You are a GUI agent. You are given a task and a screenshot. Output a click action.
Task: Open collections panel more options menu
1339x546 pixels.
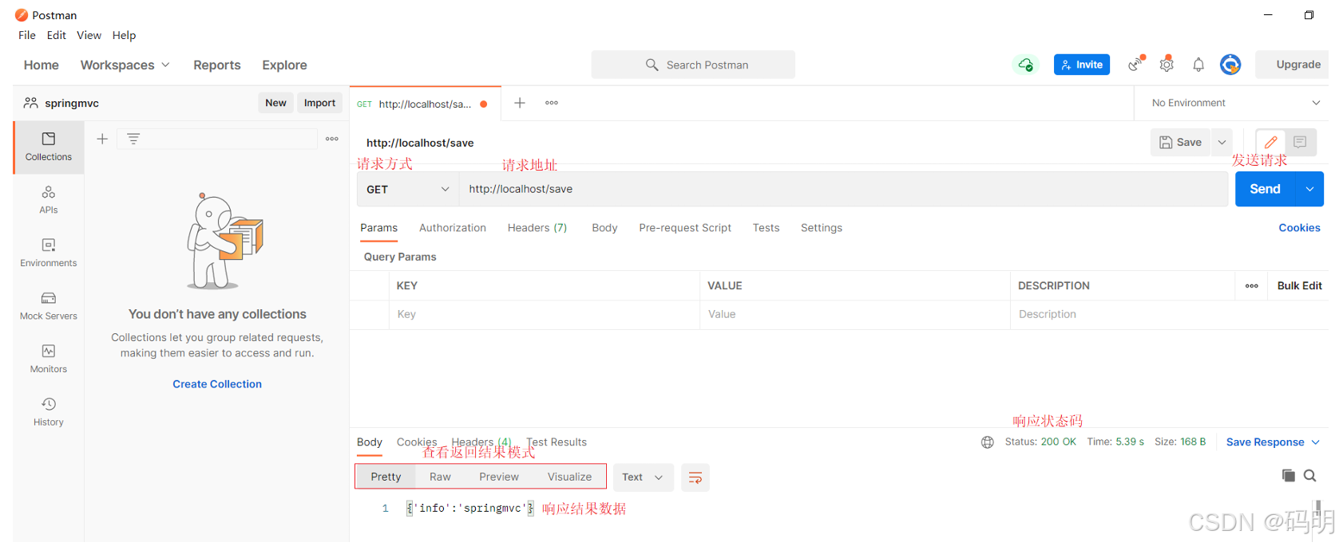pyautogui.click(x=332, y=139)
